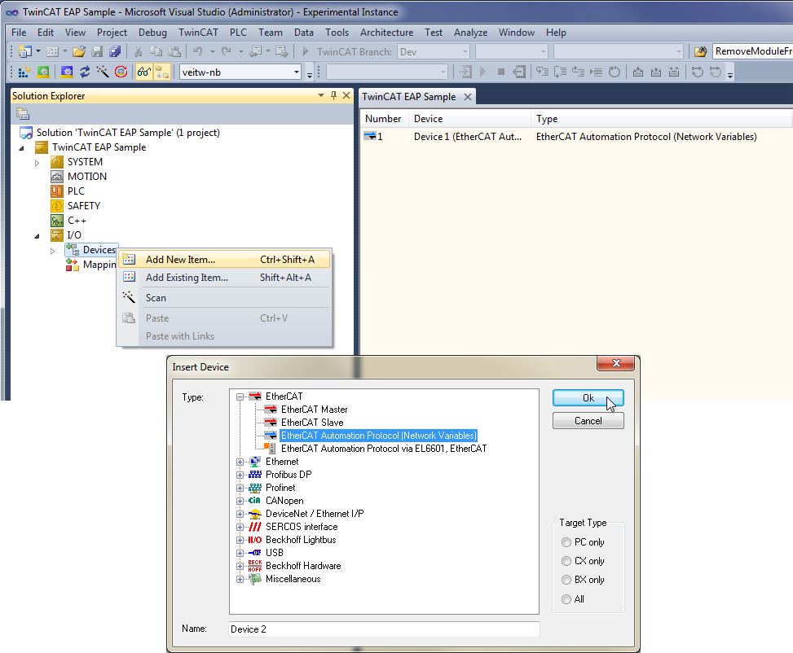Expand the SYSTEM node in Solution Explorer
This screenshot has width=793, height=653.
[x=37, y=163]
